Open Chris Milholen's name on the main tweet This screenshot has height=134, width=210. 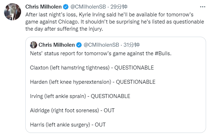44,7
